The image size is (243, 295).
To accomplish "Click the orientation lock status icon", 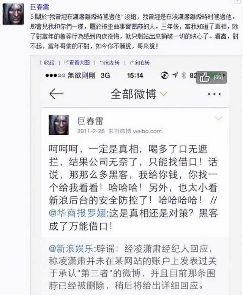I will click(164, 76).
